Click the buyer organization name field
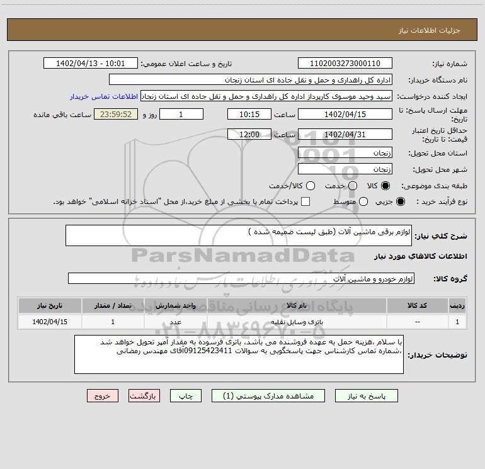 (251, 79)
